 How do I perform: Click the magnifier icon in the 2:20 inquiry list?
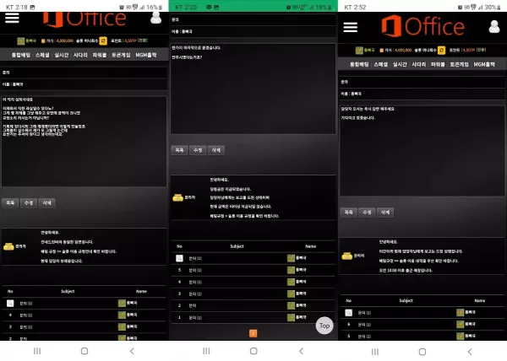[179, 258]
